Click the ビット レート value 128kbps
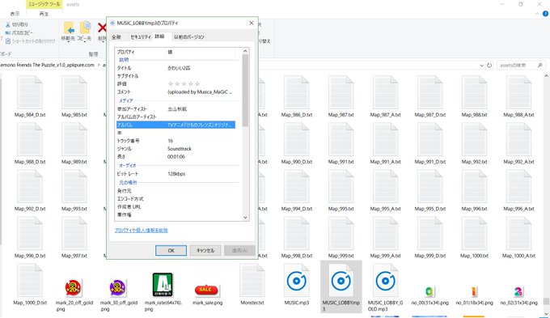Viewport: 550px width, 318px height. 176,174
